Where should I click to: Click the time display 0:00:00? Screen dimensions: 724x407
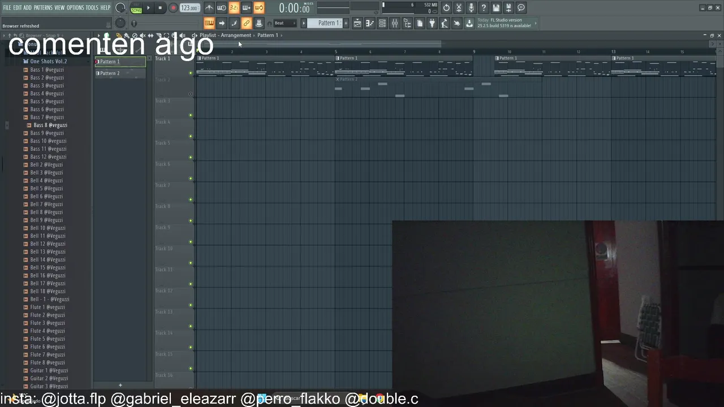(294, 8)
